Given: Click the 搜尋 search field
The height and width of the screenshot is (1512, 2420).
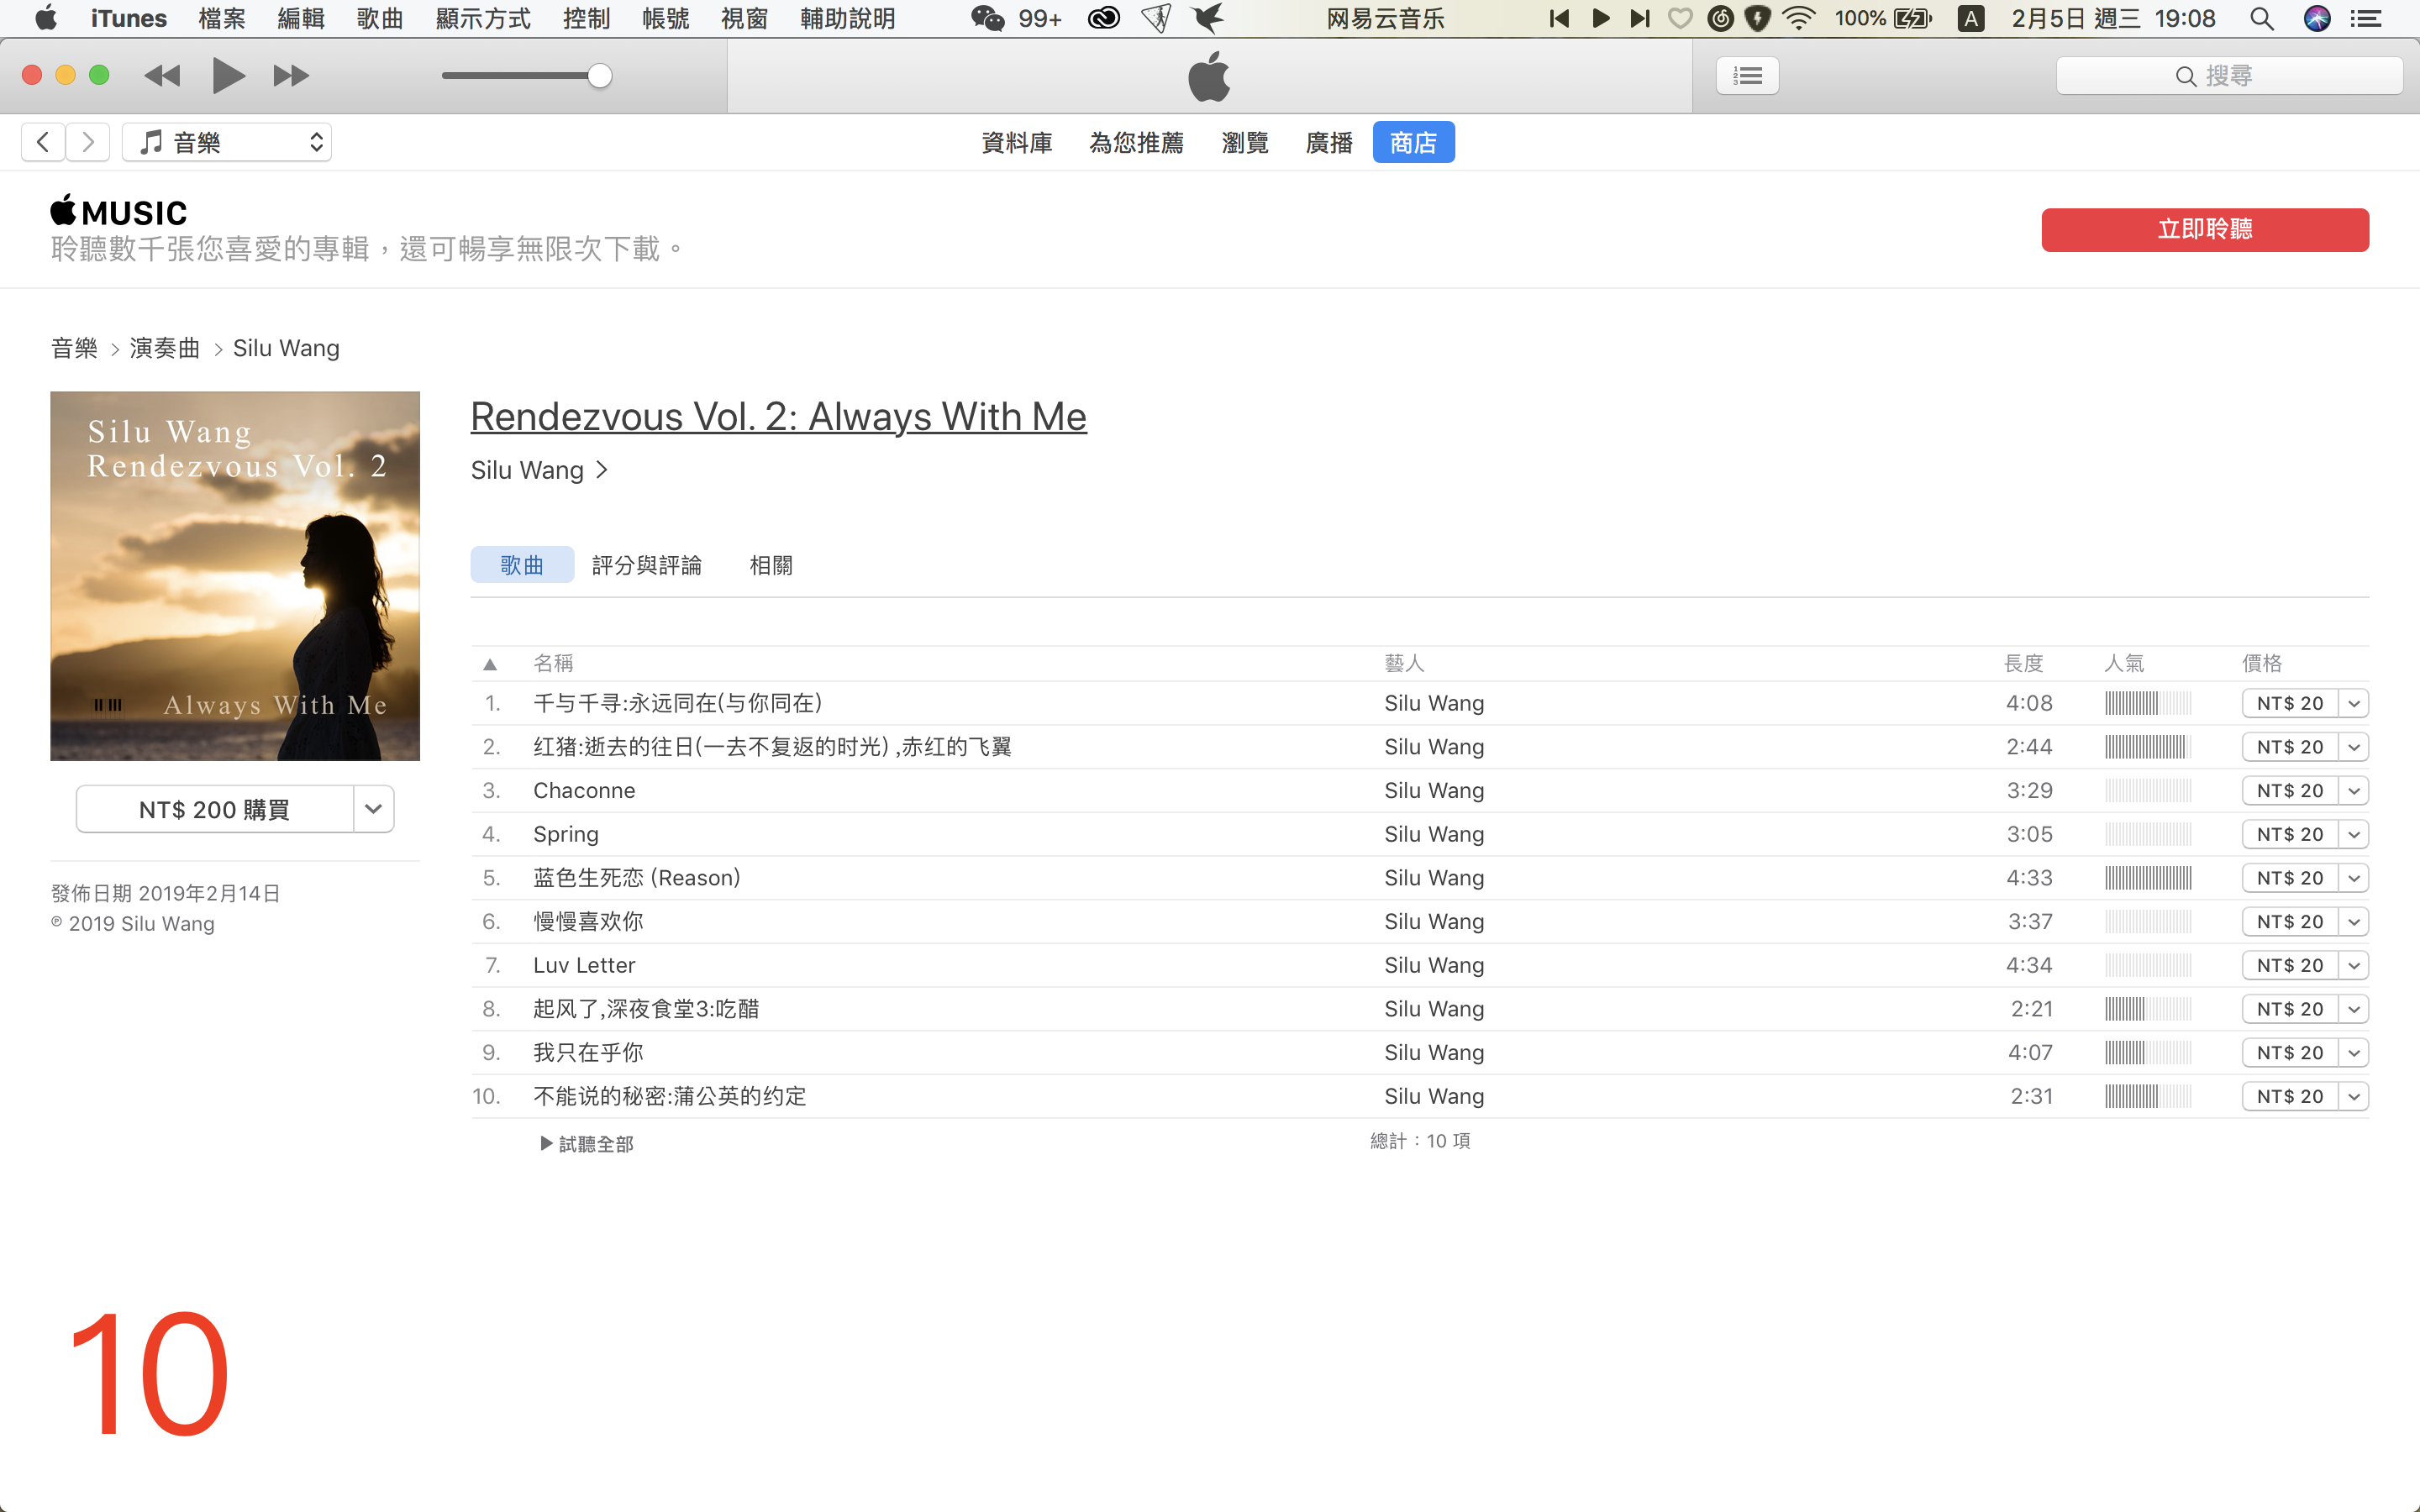Looking at the screenshot, I should click(x=2229, y=76).
